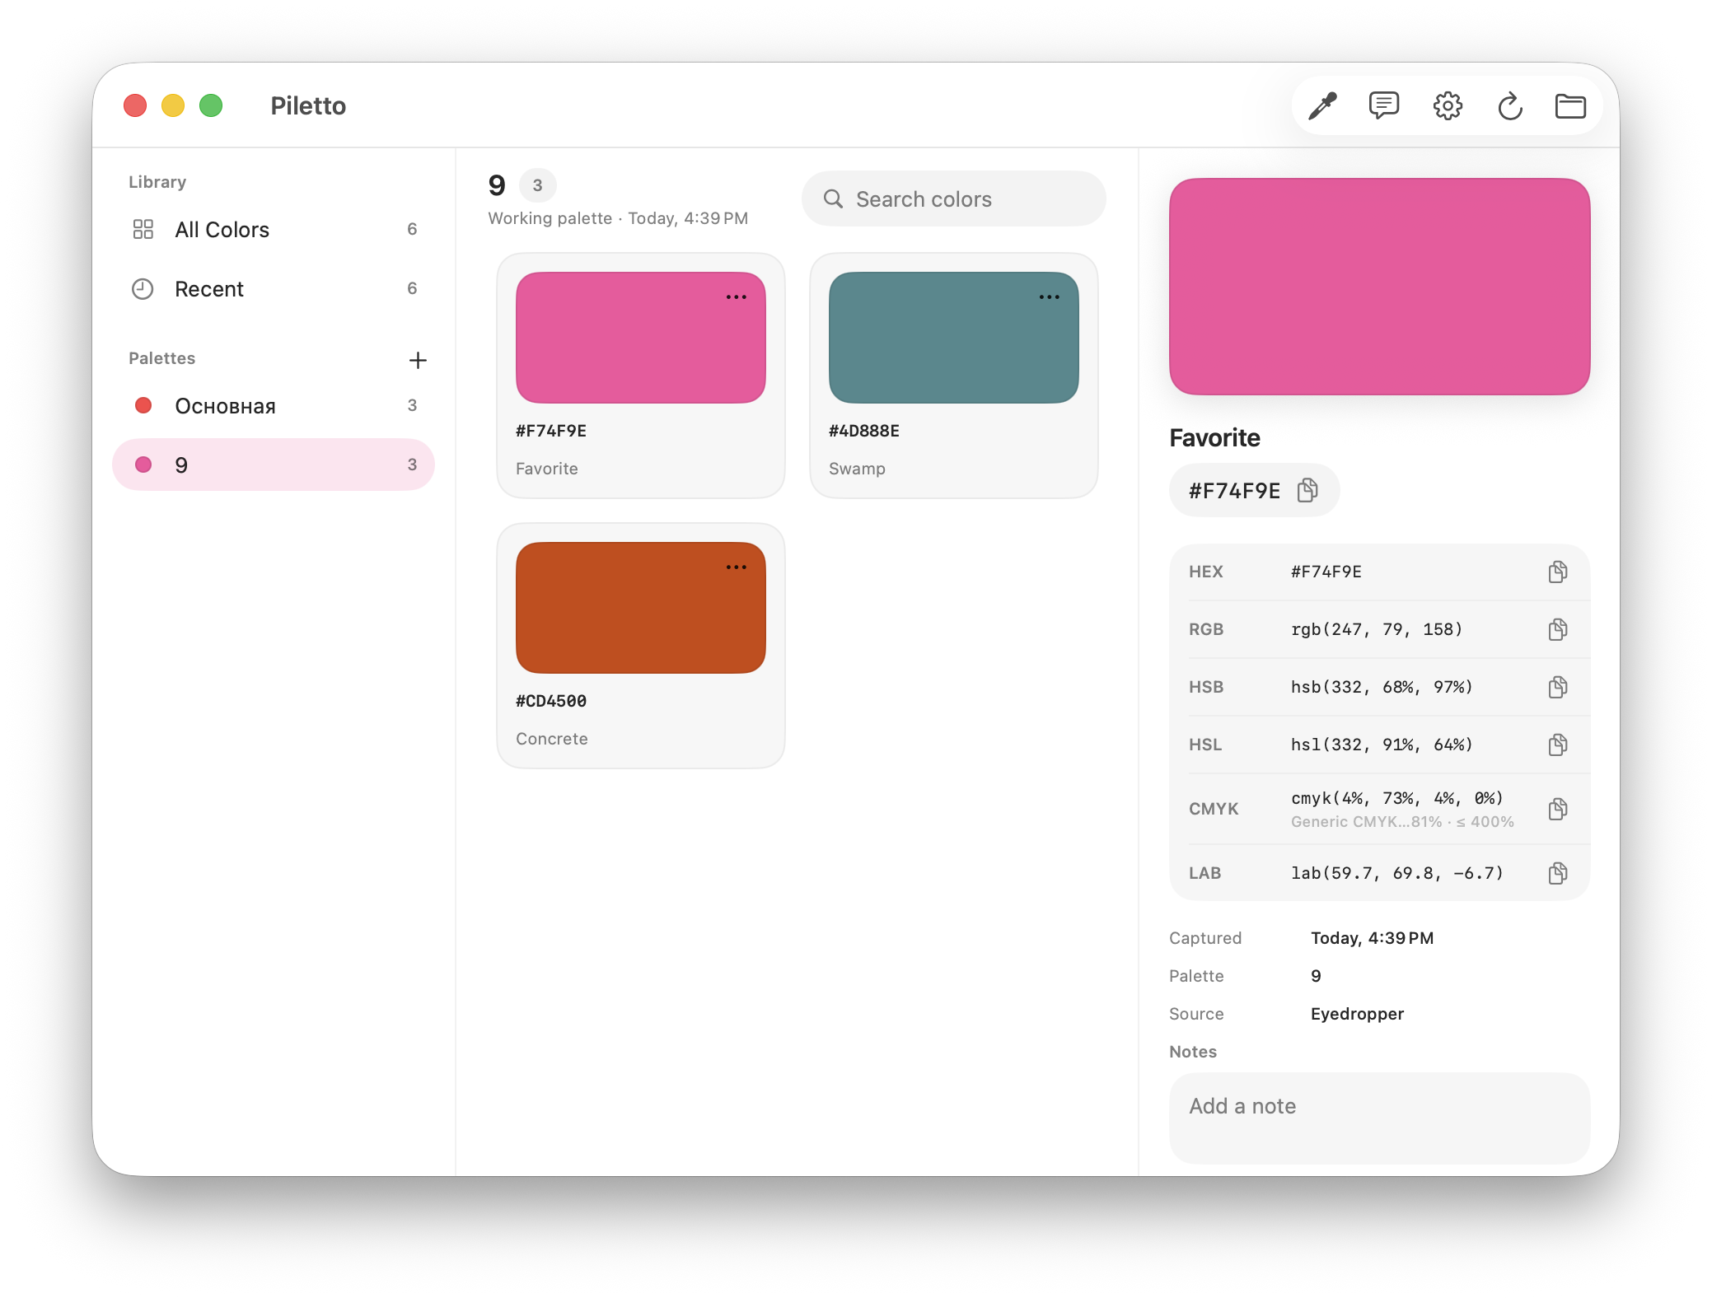Open more options on Concrete color card
Image resolution: width=1712 pixels, height=1298 pixels.
(x=737, y=567)
